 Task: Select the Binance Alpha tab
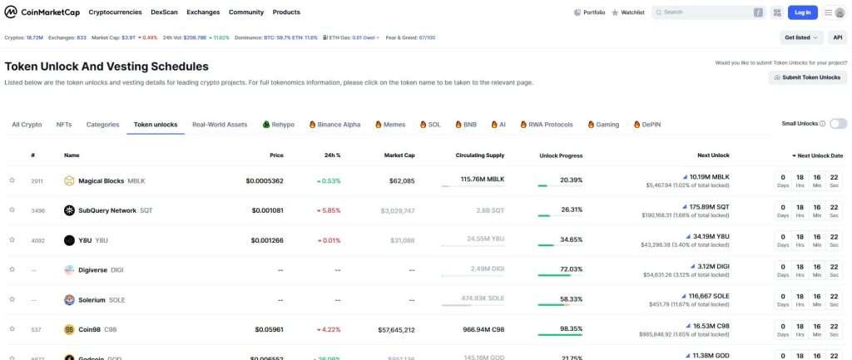(x=334, y=125)
